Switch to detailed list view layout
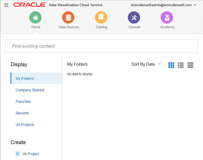 (181, 65)
